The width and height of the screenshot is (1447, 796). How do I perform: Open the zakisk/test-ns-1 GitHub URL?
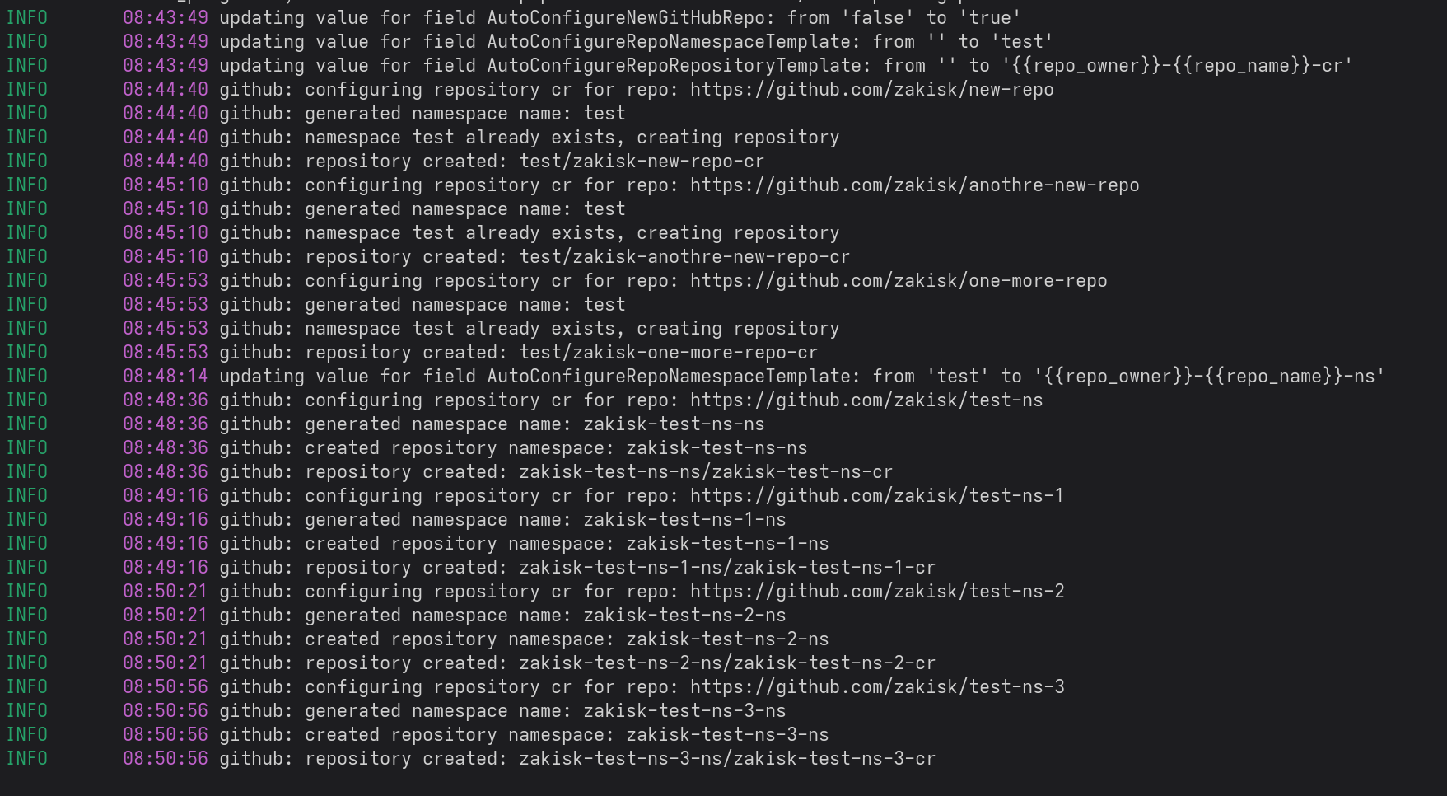(x=877, y=496)
